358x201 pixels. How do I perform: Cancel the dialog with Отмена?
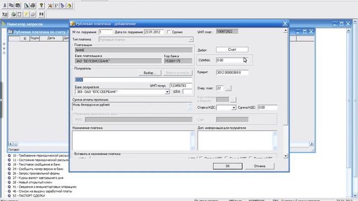pyautogui.click(x=260, y=166)
